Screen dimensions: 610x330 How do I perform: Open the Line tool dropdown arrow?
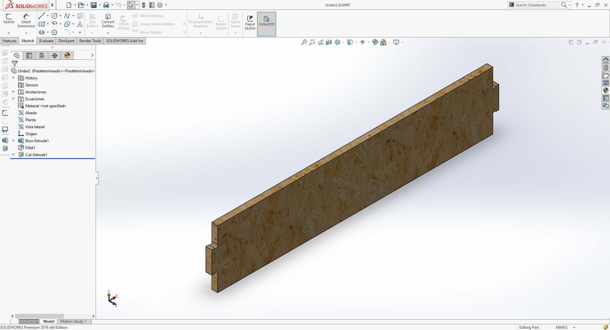tap(48, 16)
